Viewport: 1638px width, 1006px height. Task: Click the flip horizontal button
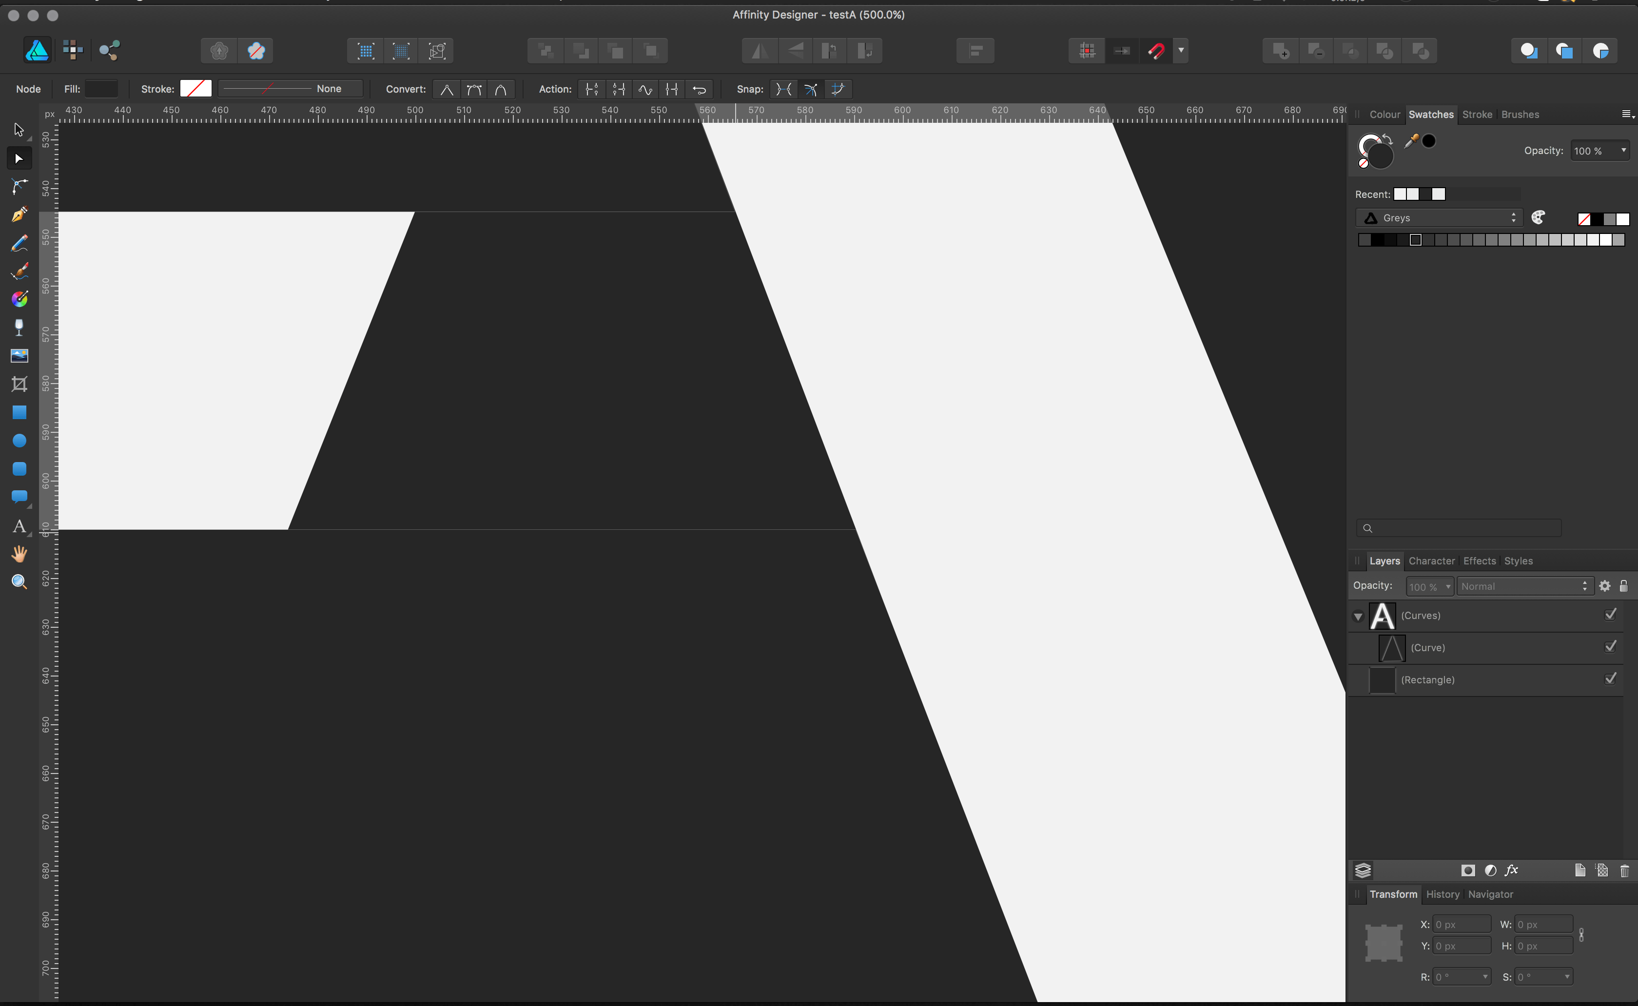[x=760, y=51]
